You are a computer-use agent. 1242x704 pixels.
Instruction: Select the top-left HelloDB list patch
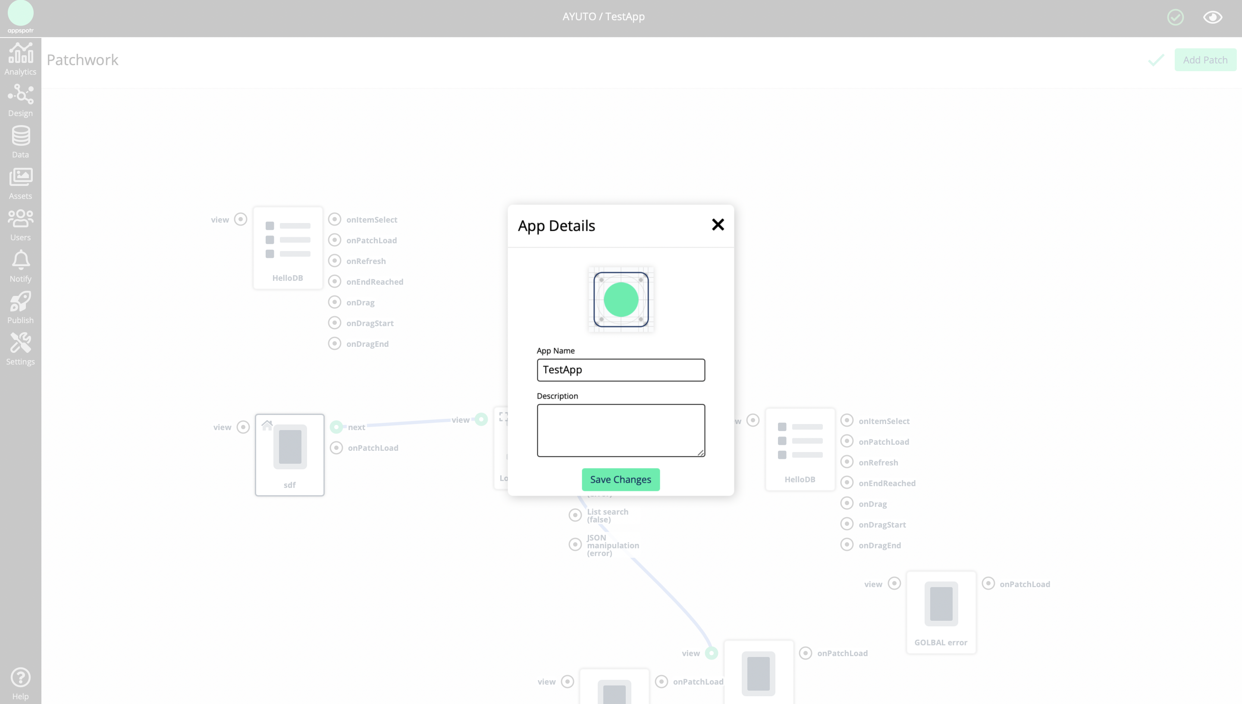pos(288,248)
